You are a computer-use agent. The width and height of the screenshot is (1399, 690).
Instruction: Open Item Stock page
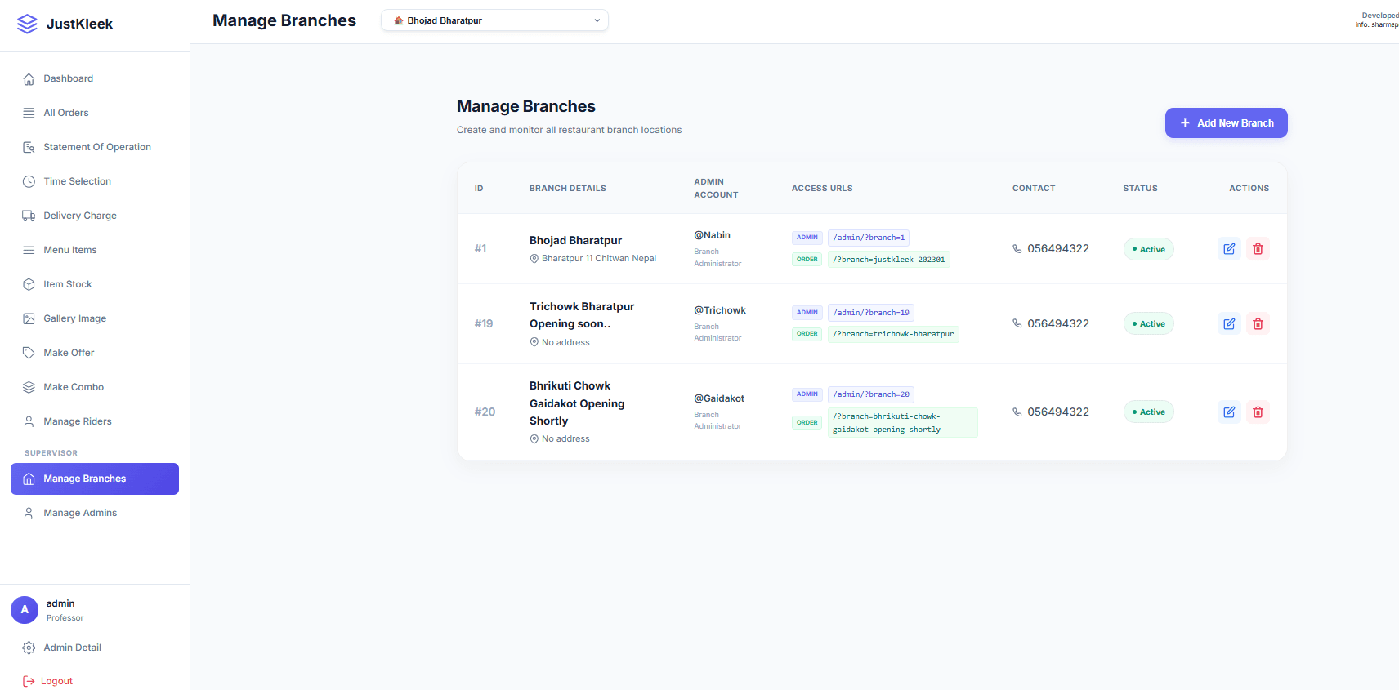coord(95,284)
